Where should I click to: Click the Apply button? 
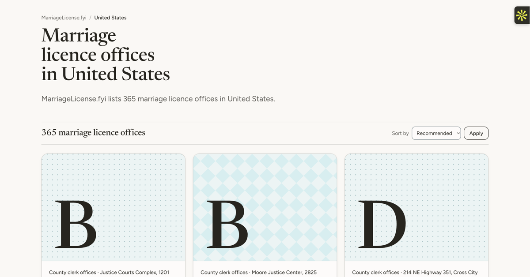(x=476, y=133)
